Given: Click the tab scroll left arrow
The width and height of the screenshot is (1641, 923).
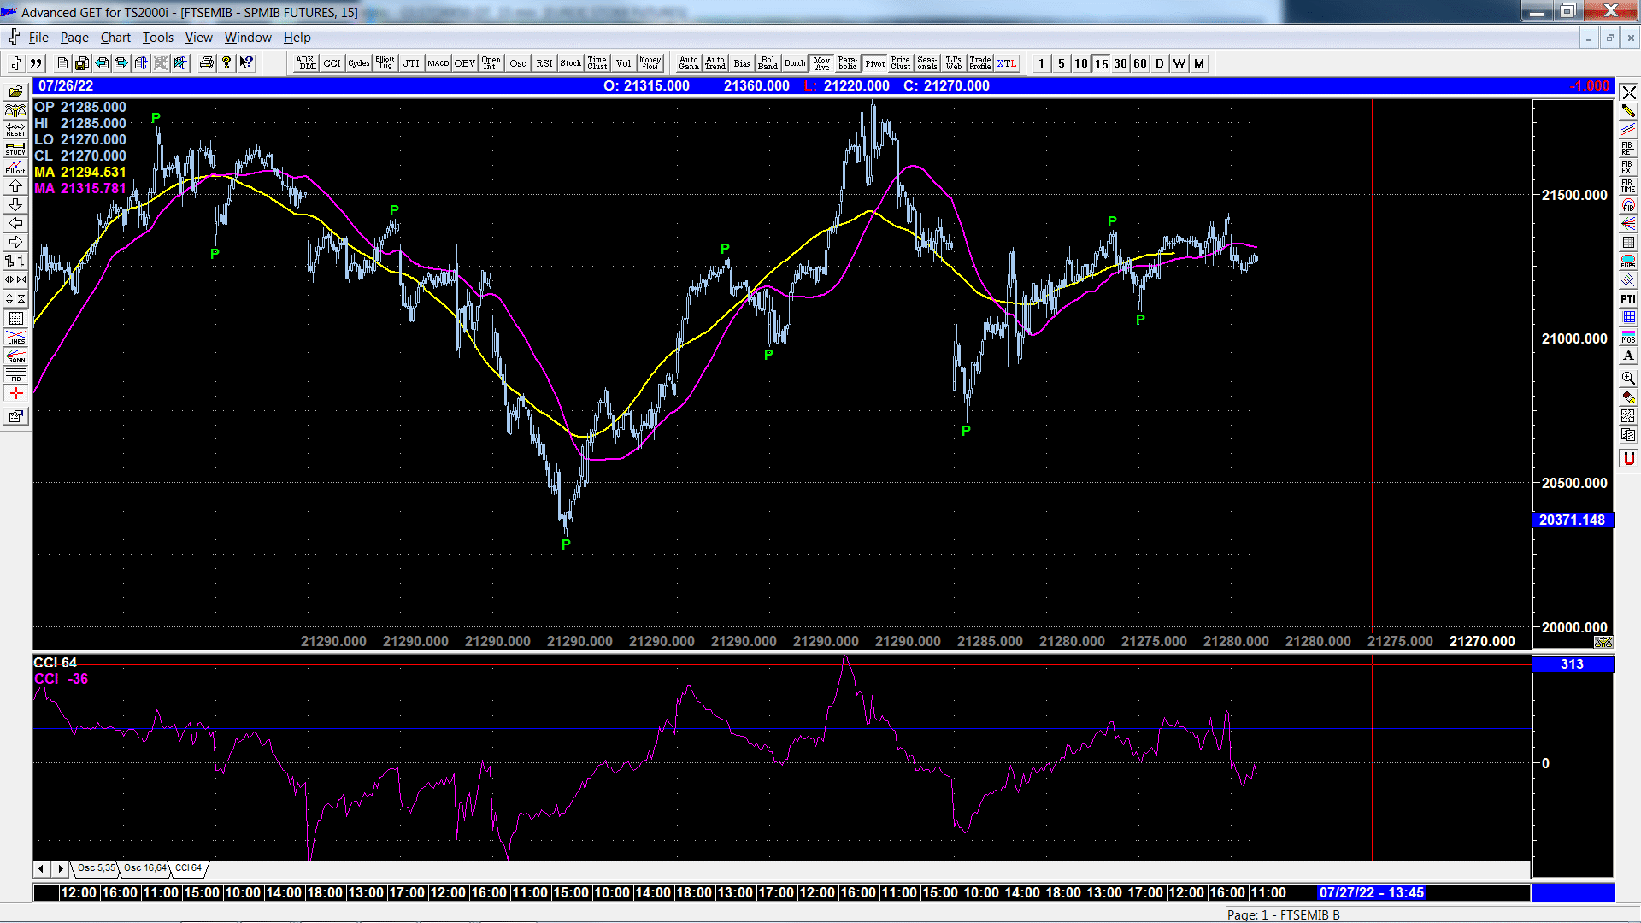Looking at the screenshot, I should [41, 868].
